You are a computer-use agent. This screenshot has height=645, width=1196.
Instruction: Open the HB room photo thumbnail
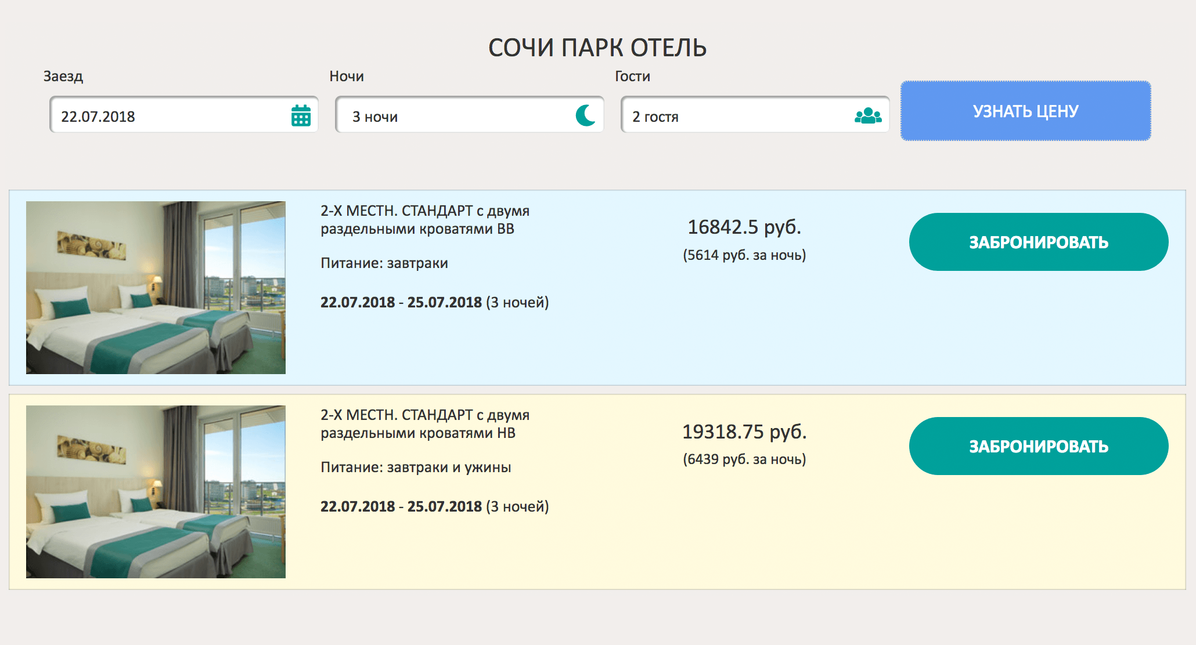(156, 492)
